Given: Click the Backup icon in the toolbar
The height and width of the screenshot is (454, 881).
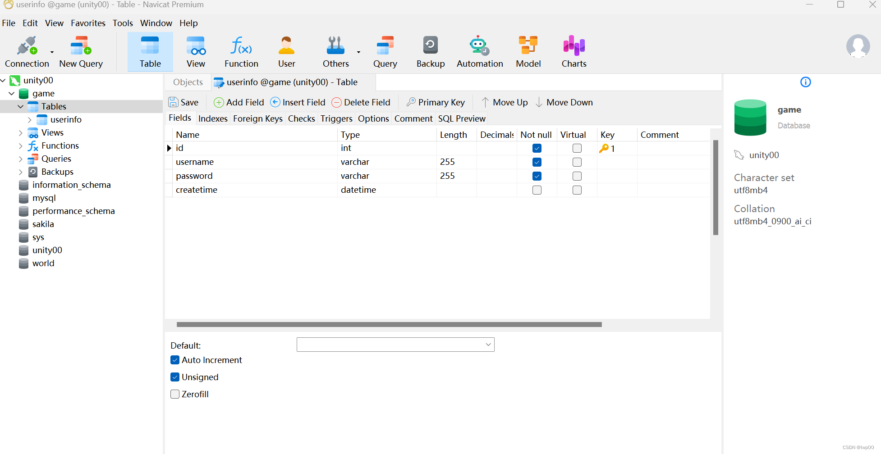Looking at the screenshot, I should [430, 51].
